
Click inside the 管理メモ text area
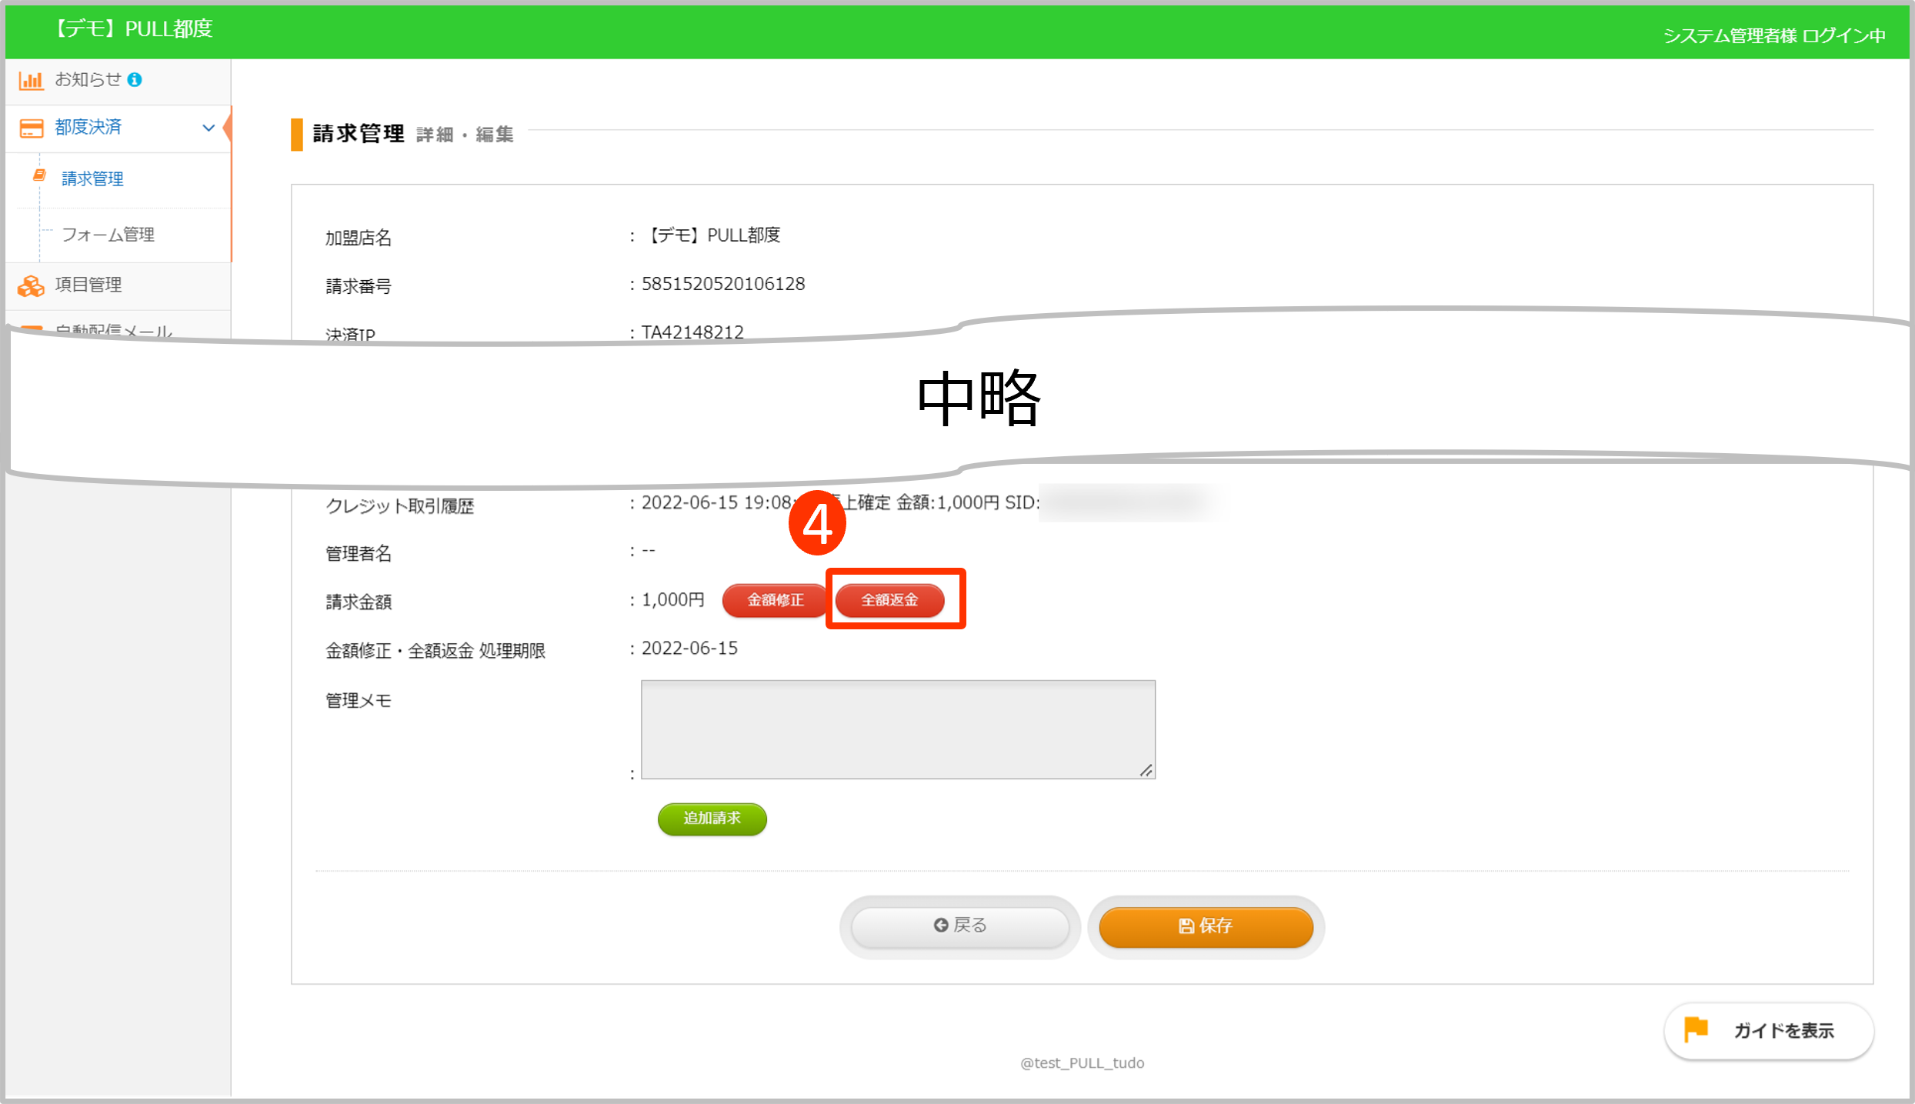coord(897,729)
